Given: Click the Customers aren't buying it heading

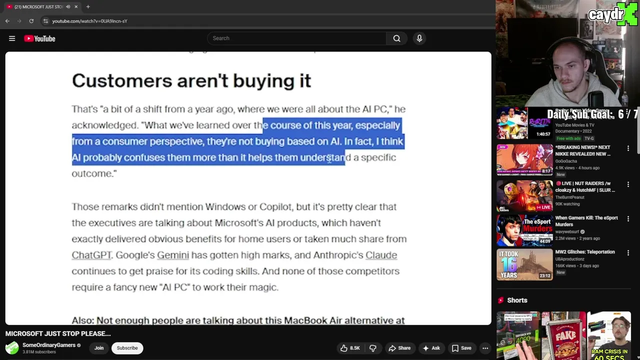Looking at the screenshot, I should pos(191,81).
